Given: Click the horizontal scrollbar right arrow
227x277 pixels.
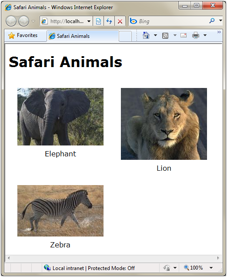Looking at the screenshot, I should tap(218, 258).
